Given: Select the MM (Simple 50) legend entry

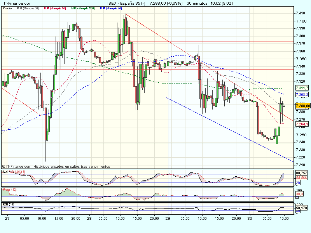Looking at the screenshot, I should click(x=28, y=8).
